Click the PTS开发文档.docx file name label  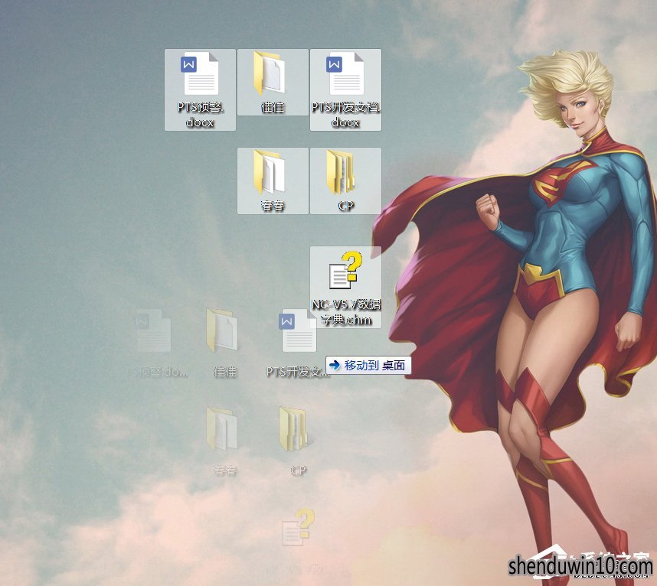(x=345, y=115)
